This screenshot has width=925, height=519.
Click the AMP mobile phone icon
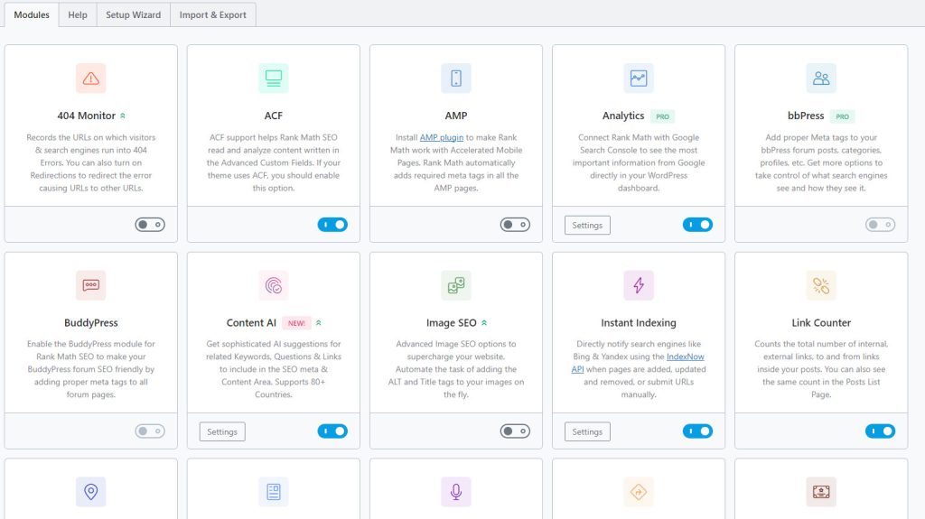tap(456, 78)
